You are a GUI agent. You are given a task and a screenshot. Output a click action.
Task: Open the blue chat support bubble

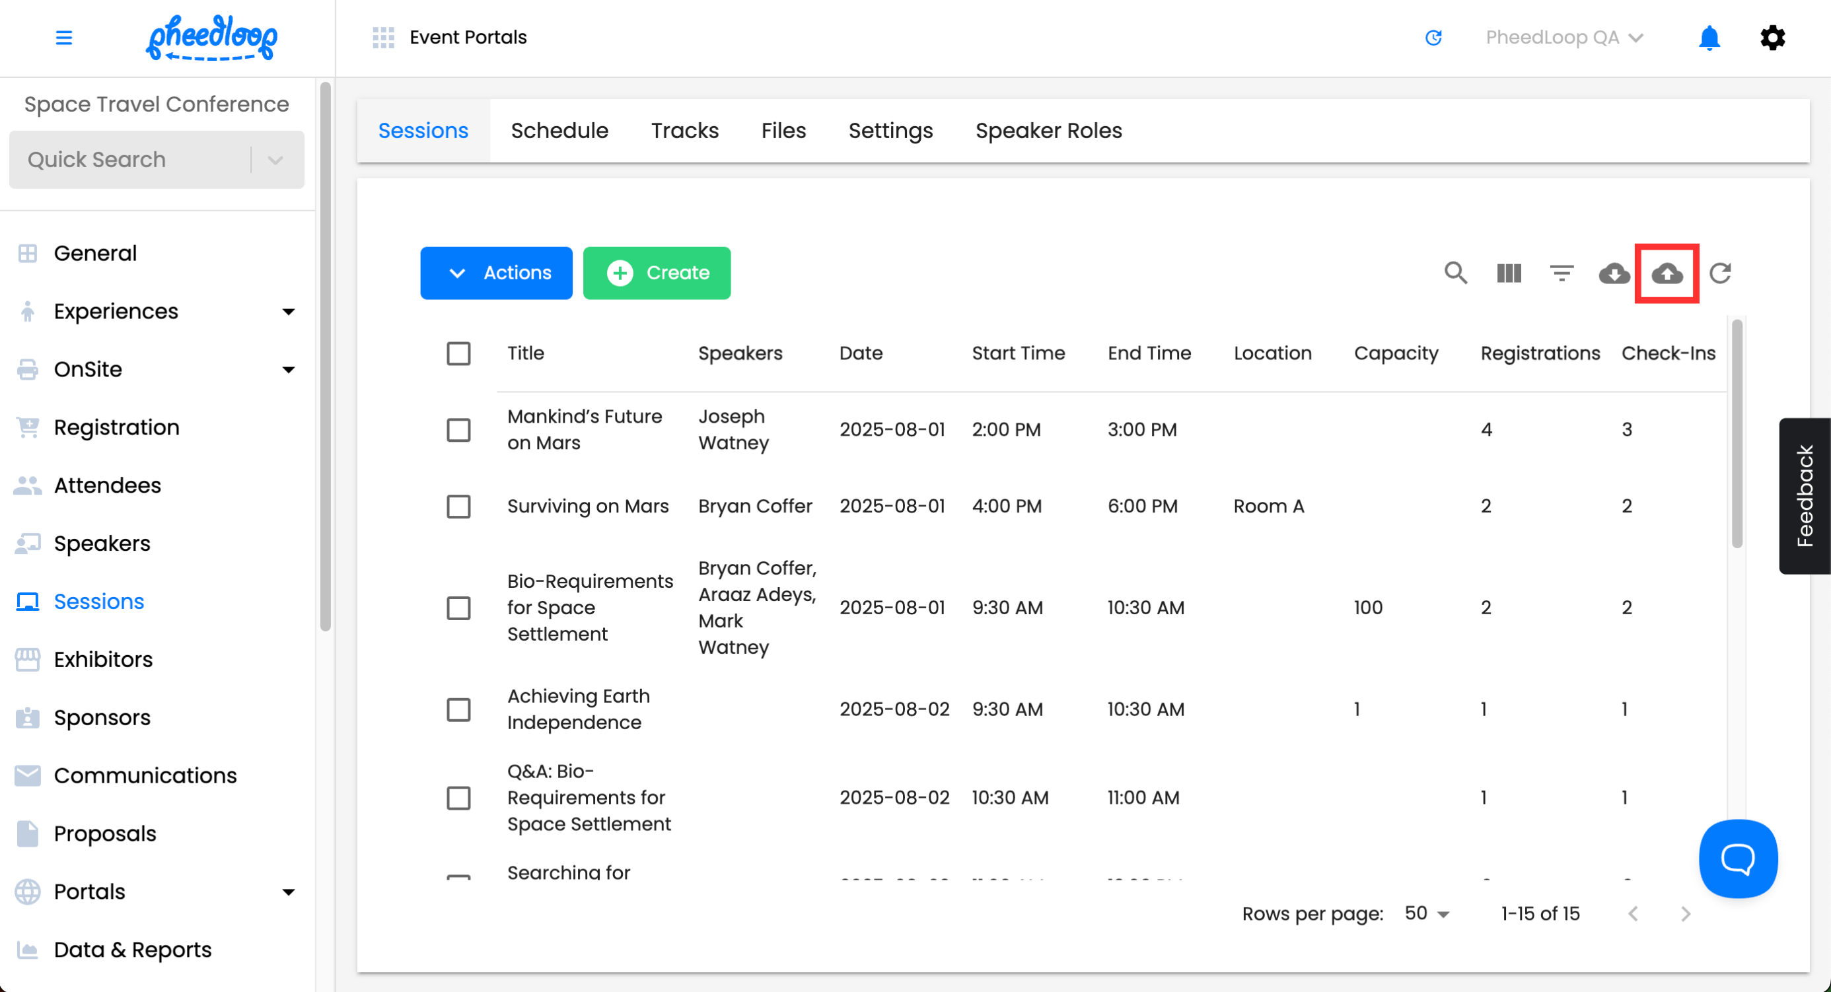(x=1738, y=859)
